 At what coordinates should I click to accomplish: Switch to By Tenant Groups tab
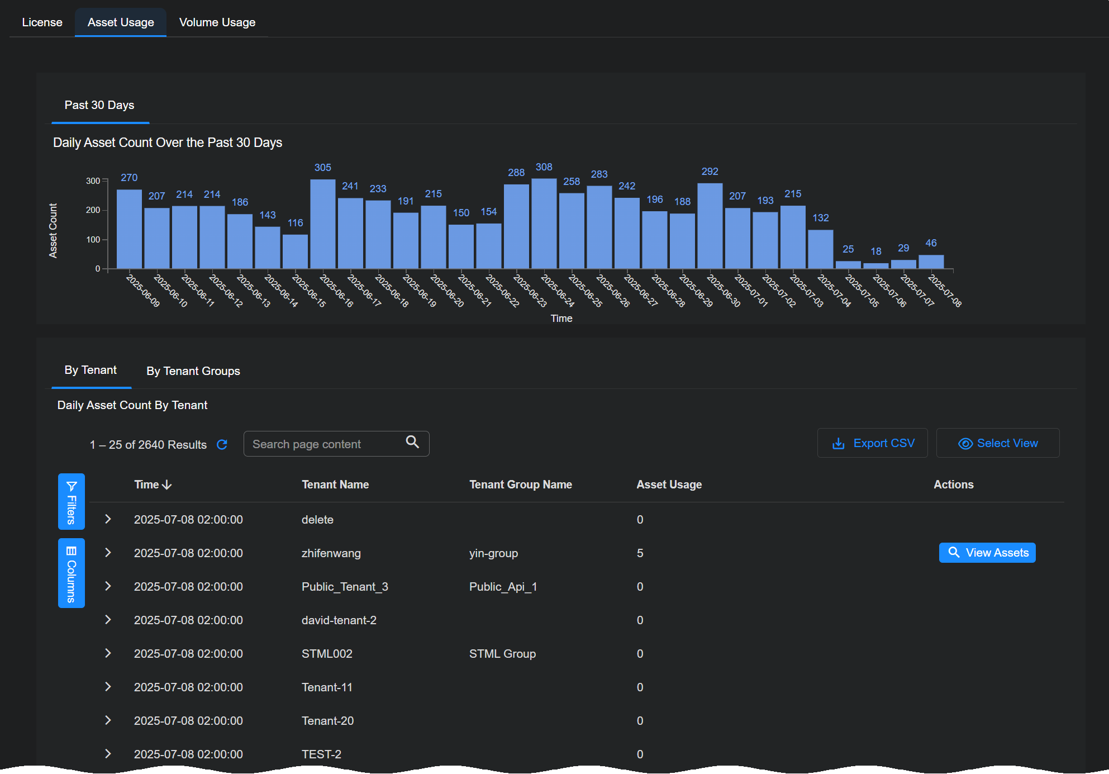193,371
